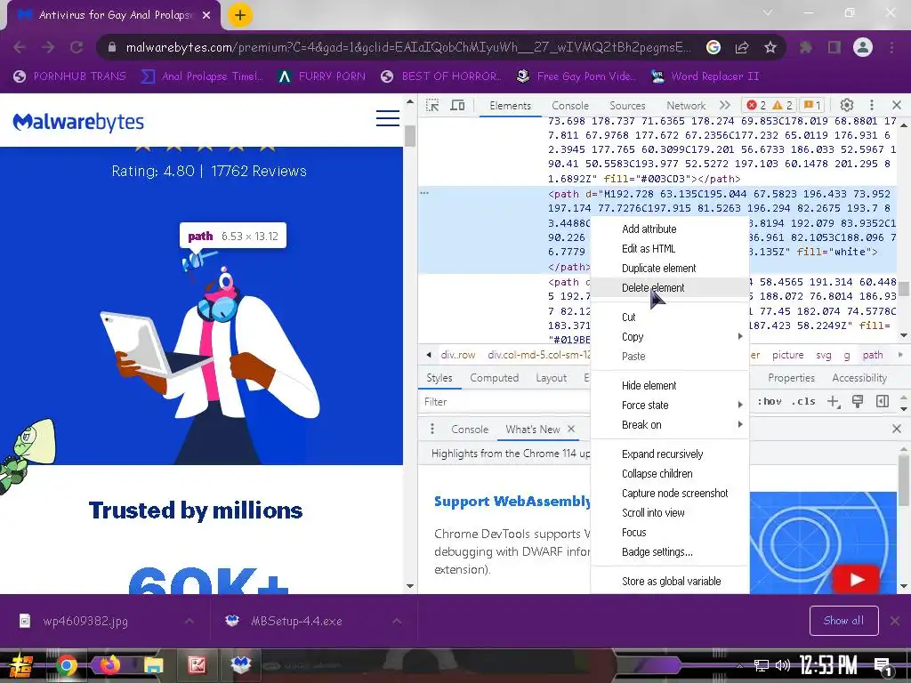
Task: Close the What's New drawer tab
Action: [571, 429]
